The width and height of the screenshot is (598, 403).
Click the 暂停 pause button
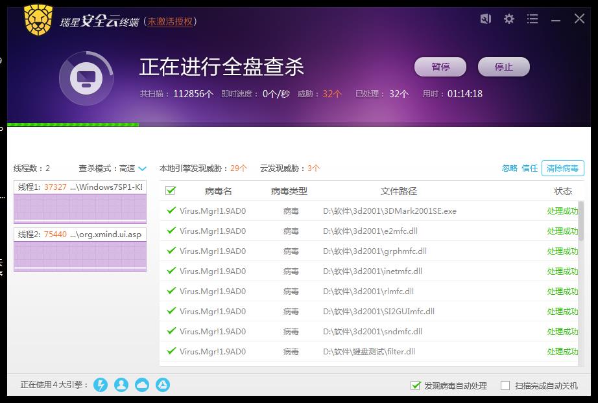(x=440, y=67)
